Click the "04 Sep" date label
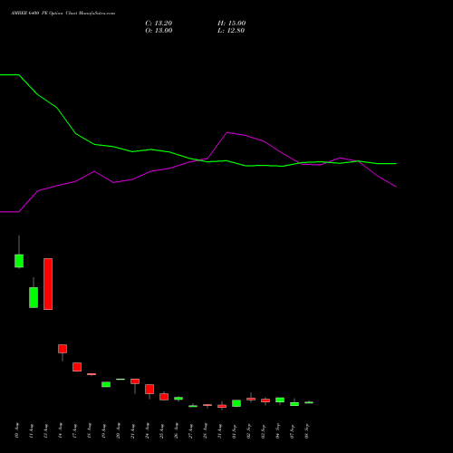This screenshot has height=453, width=453. (277, 430)
